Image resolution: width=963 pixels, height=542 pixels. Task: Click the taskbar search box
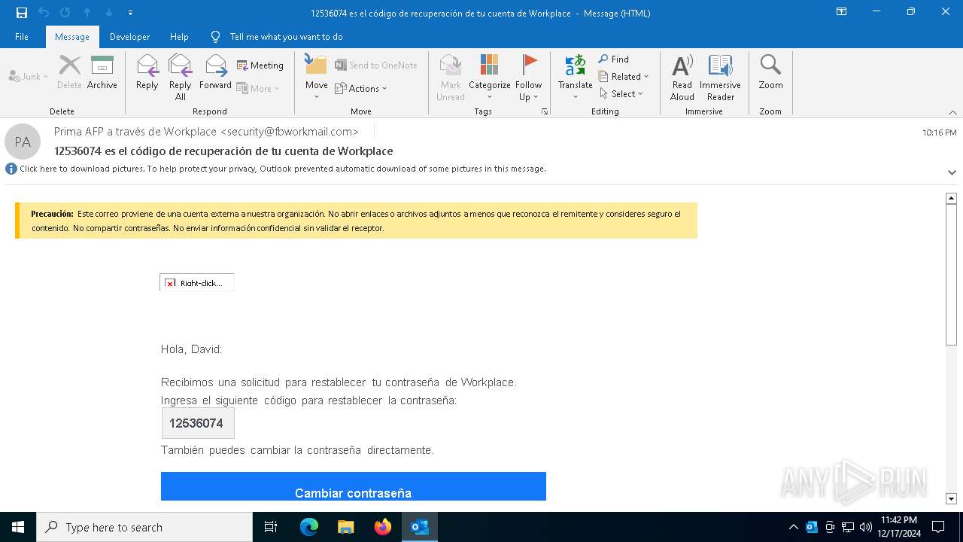click(x=144, y=527)
